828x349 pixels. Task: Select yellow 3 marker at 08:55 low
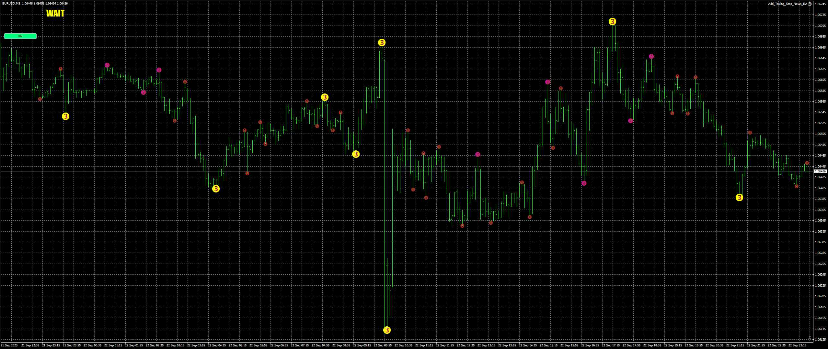356,154
